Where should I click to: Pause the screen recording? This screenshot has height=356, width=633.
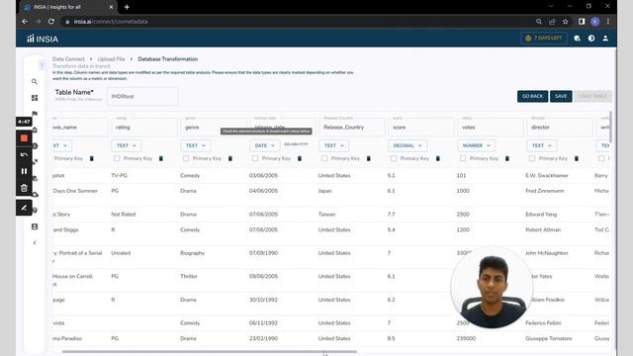click(x=24, y=171)
